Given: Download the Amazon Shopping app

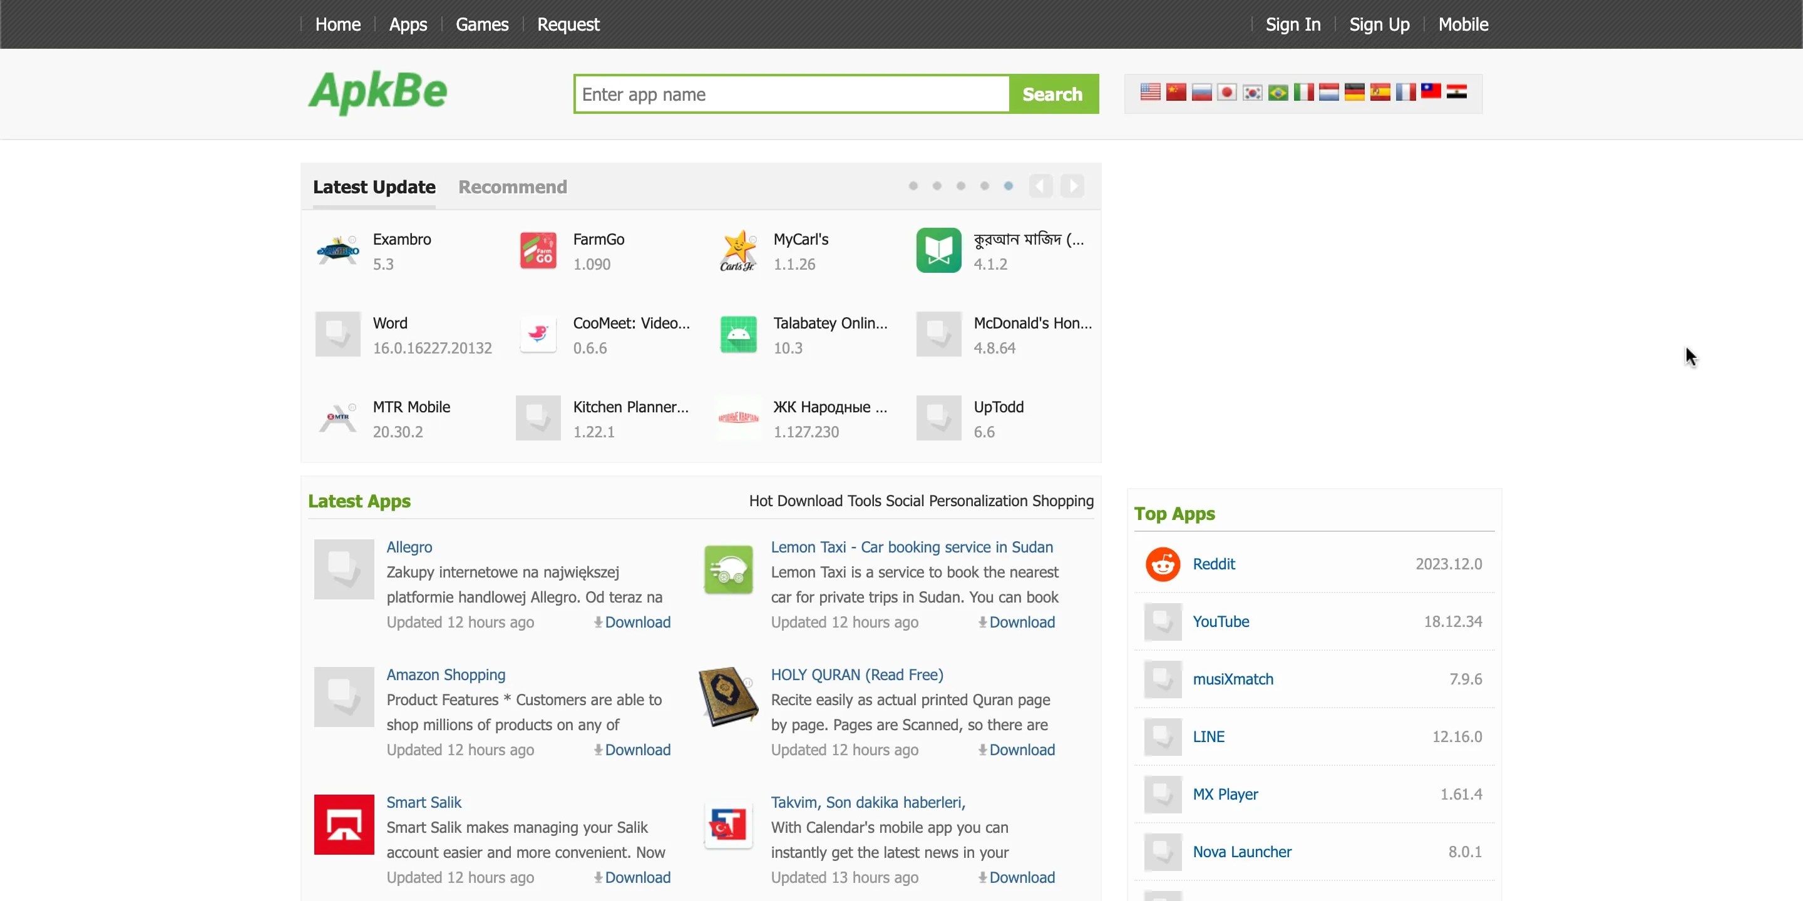Looking at the screenshot, I should [x=636, y=750].
